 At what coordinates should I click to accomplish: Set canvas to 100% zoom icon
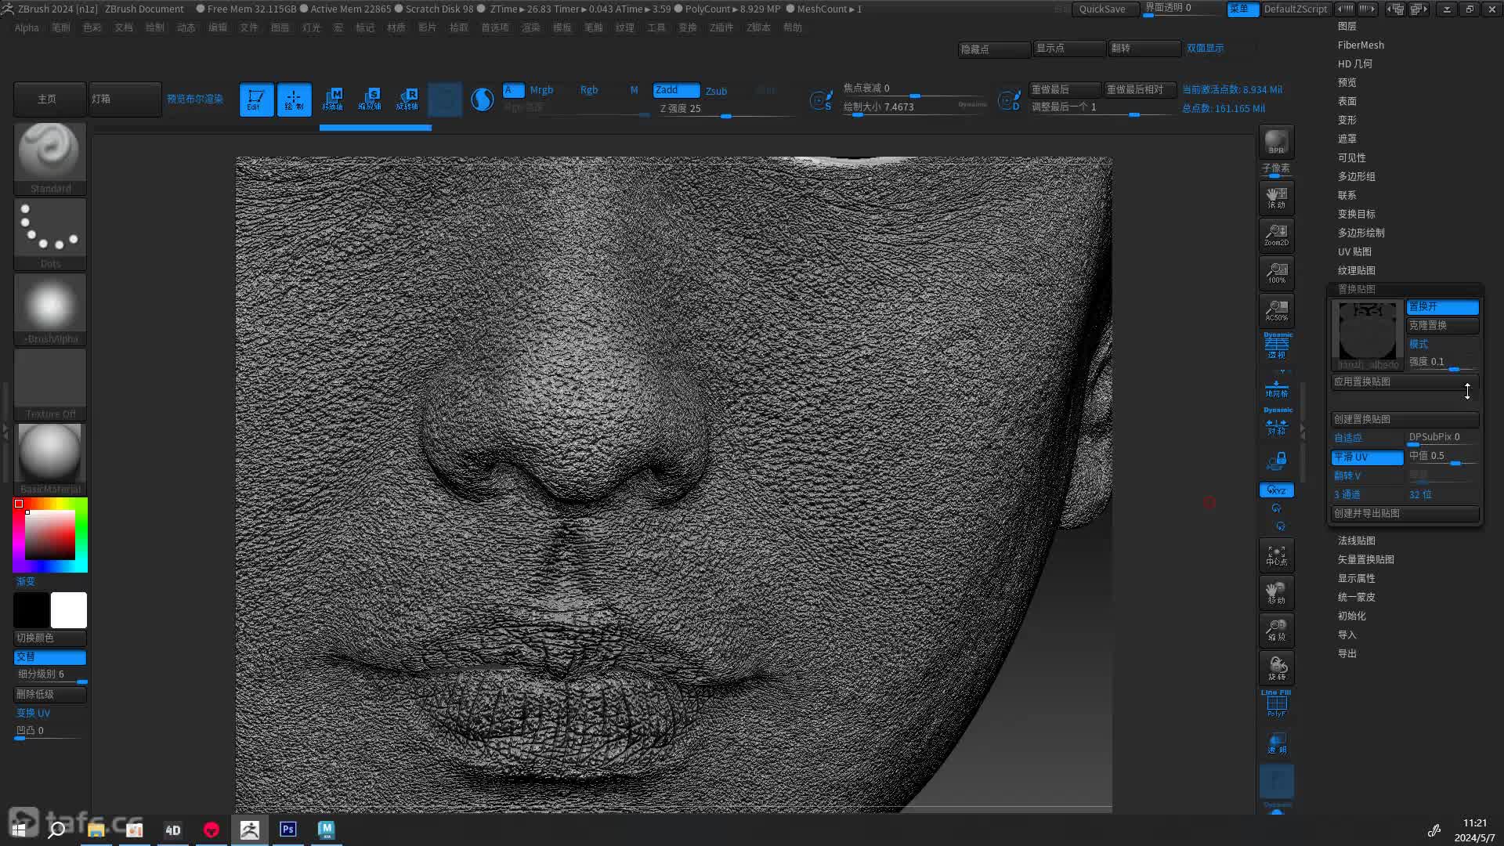(1276, 273)
